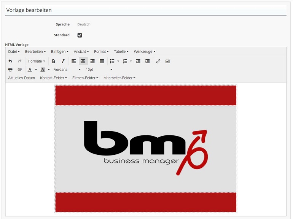Decrease indent of paragraph
293x219 pixels.
coord(138,61)
